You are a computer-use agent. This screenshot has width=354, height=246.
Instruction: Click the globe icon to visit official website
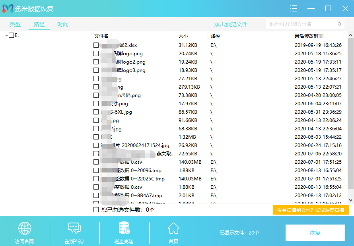[x=25, y=229]
